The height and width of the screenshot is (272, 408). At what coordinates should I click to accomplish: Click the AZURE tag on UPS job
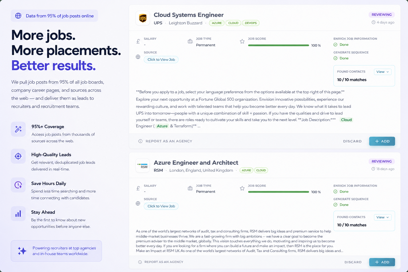pos(217,23)
